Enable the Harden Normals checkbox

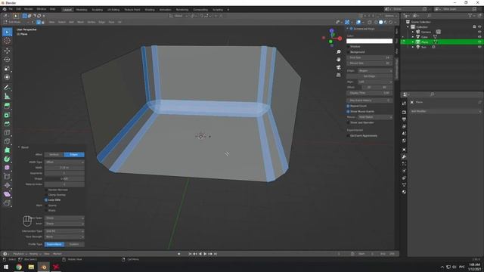coord(46,190)
